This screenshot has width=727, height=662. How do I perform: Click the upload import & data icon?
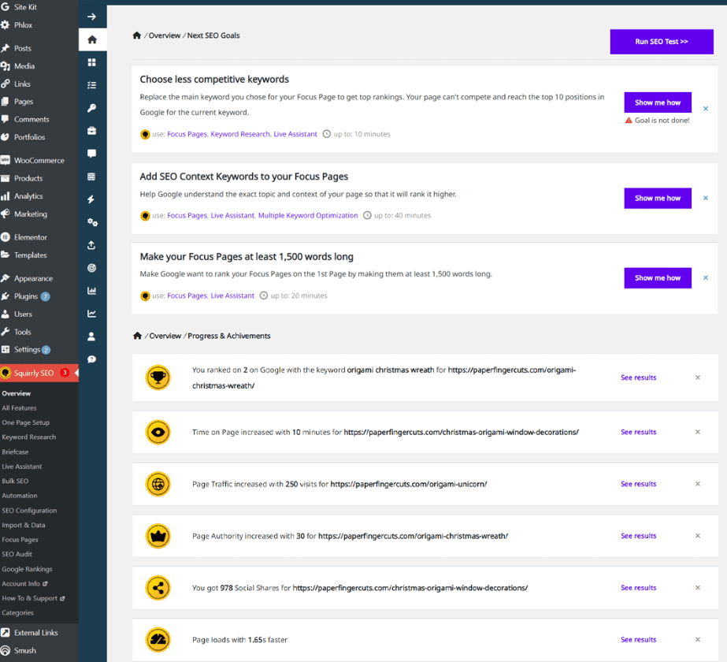pyautogui.click(x=92, y=245)
